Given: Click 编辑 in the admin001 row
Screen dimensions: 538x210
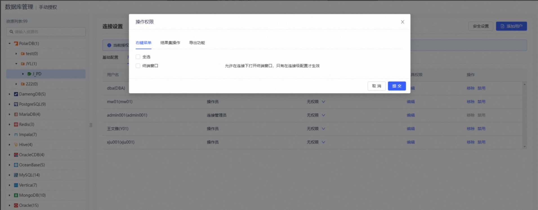Looking at the screenshot, I should 411,115.
